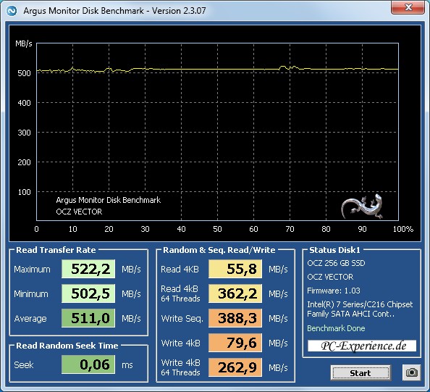Click the Argus Monitor app icon in title bar

(12, 11)
